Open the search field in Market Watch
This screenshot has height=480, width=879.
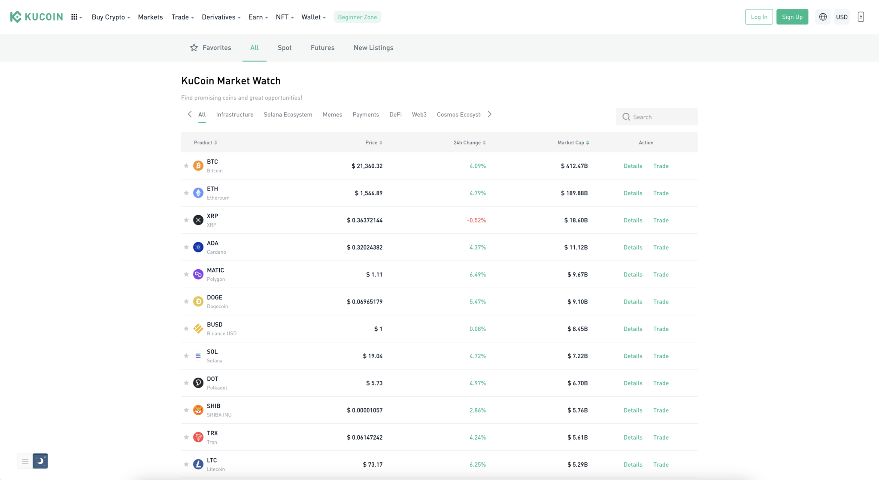tap(657, 116)
